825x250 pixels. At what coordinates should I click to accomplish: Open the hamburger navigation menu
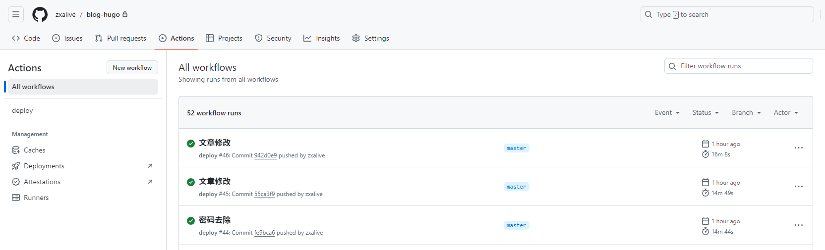pos(16,15)
